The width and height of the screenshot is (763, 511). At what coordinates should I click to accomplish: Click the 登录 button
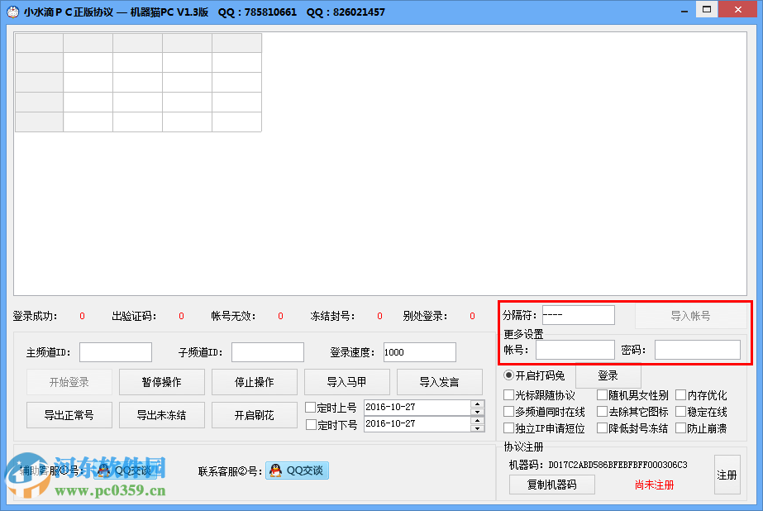coord(608,375)
